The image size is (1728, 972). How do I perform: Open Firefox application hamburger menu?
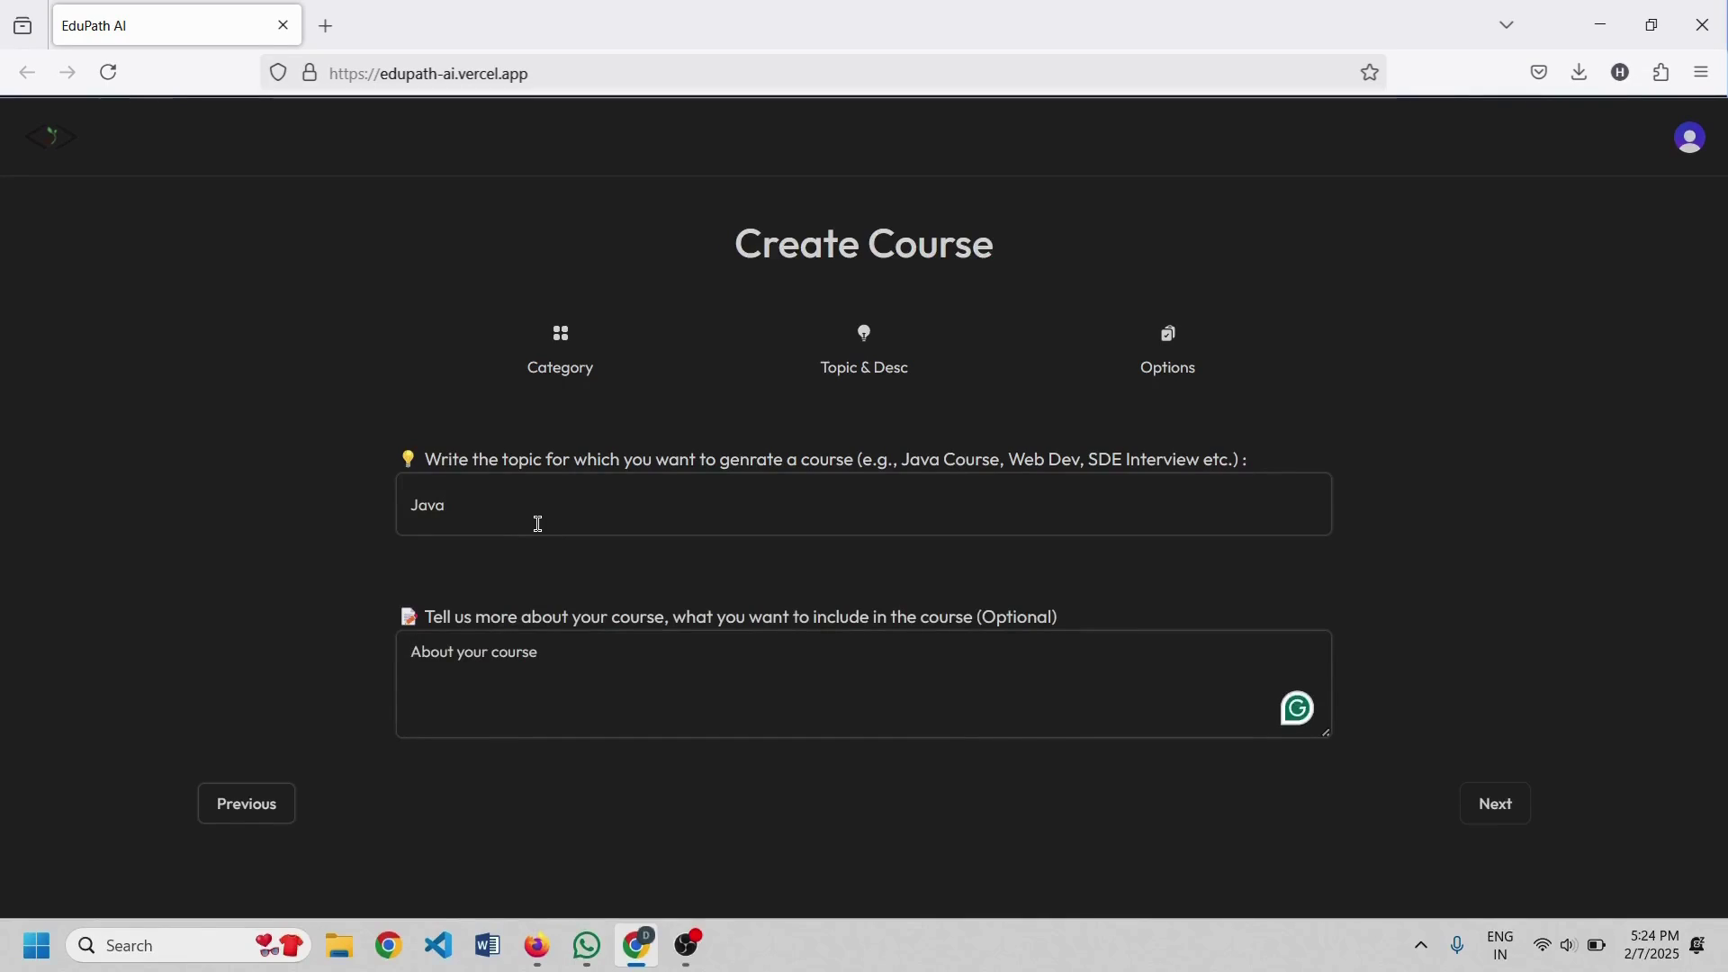coord(1701,73)
